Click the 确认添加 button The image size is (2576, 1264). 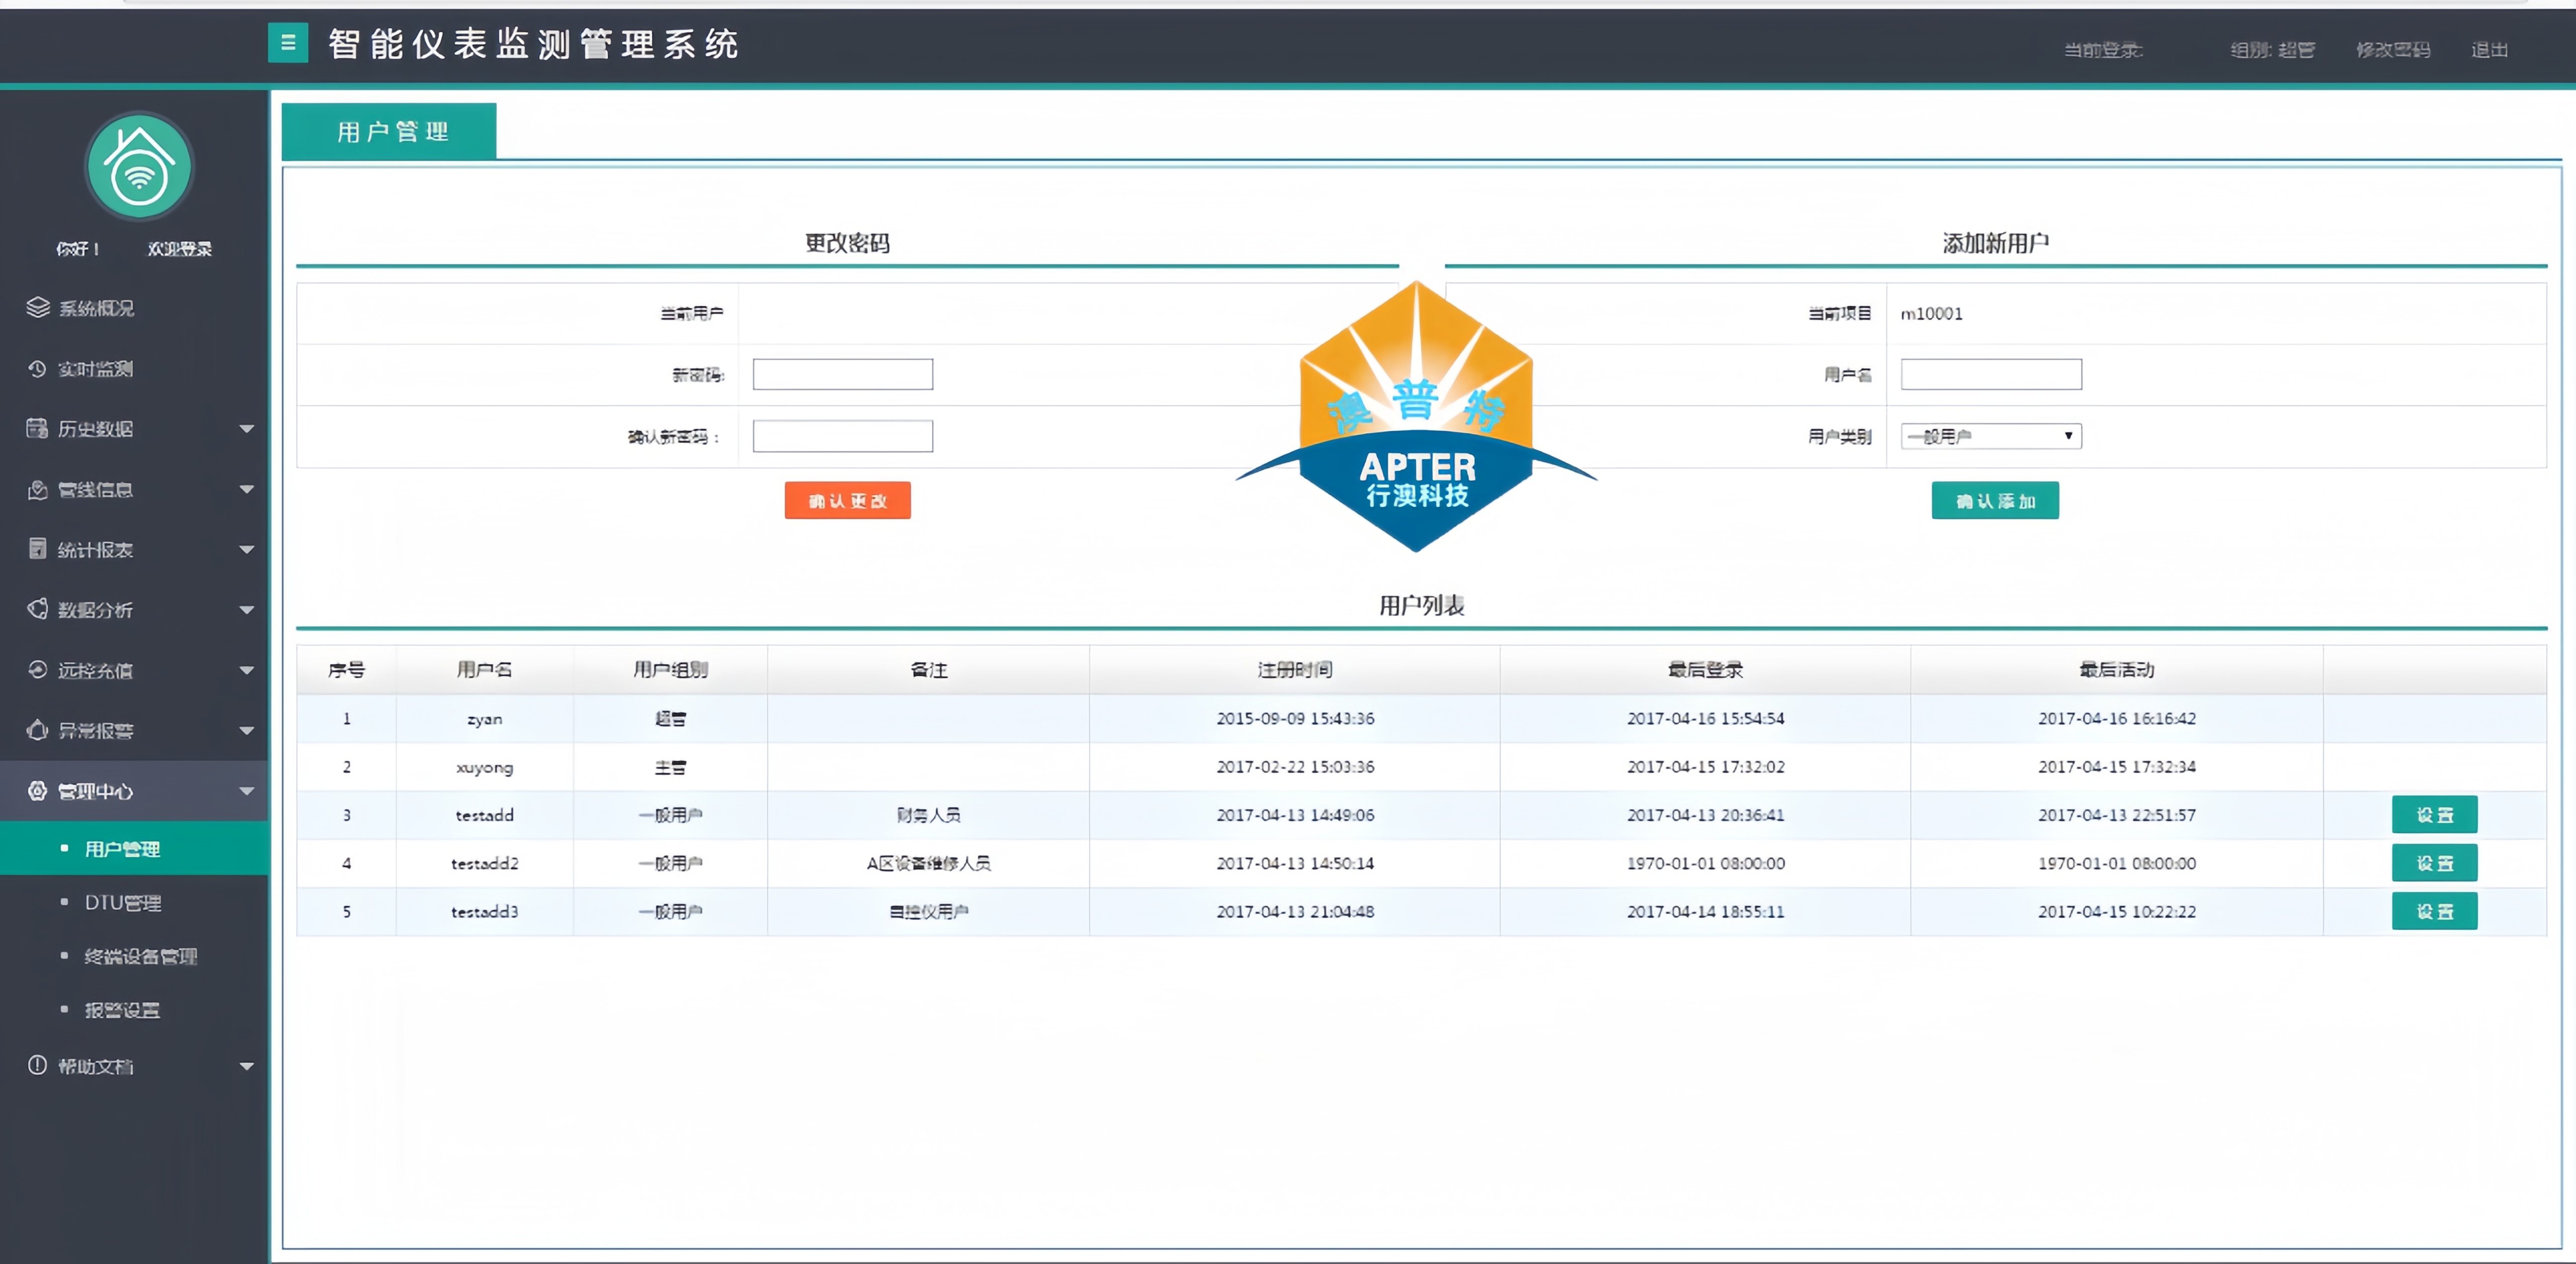1995,501
